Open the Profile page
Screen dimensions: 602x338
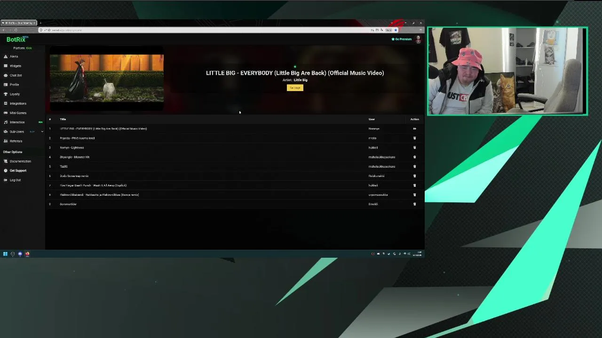(14, 84)
